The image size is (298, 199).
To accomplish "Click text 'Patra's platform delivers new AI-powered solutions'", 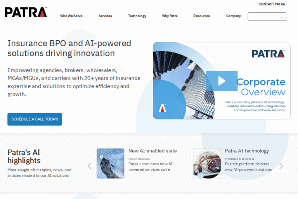I will tap(248, 167).
